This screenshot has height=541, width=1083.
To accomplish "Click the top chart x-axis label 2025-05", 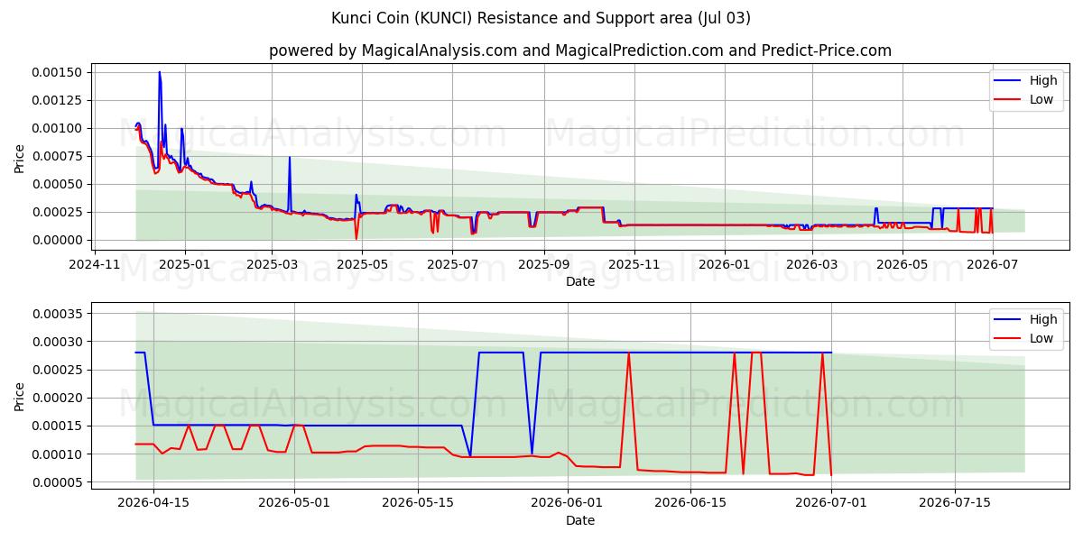I will tap(363, 264).
